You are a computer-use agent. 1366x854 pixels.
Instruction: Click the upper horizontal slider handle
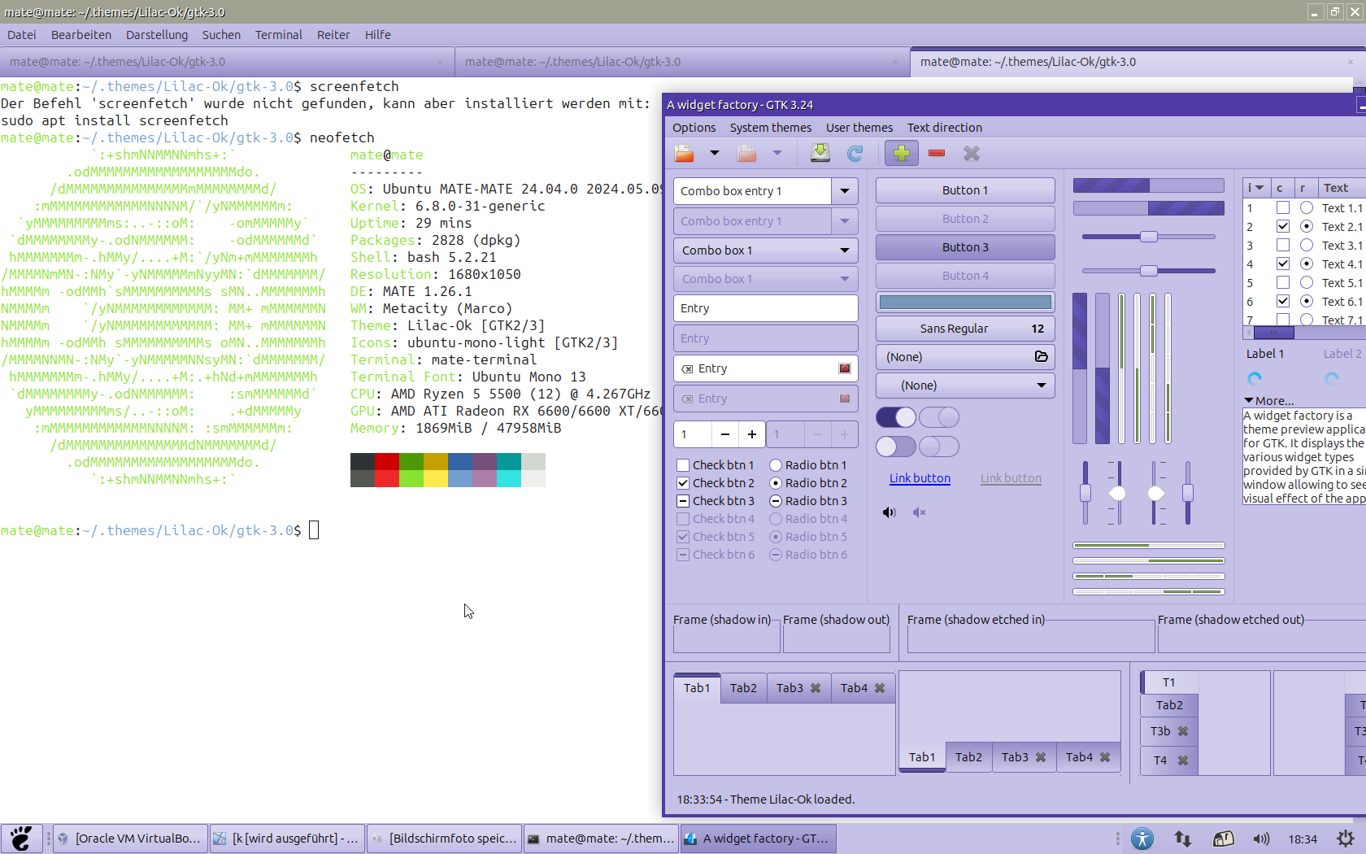(x=1148, y=237)
